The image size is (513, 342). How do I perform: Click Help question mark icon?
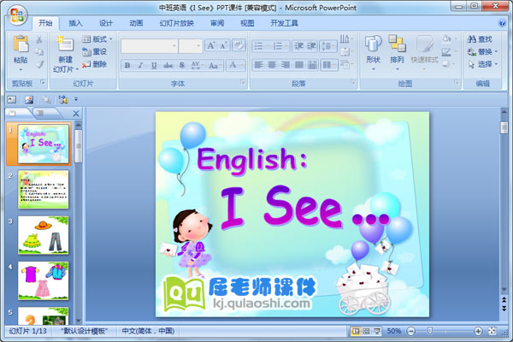click(501, 23)
